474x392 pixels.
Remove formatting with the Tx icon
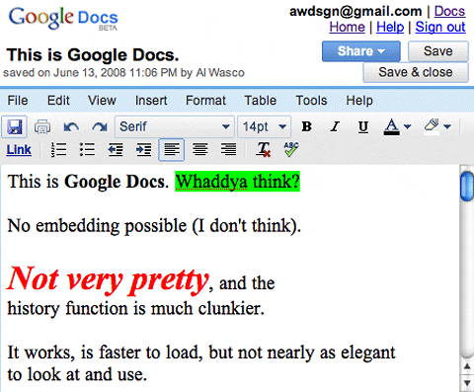point(264,150)
